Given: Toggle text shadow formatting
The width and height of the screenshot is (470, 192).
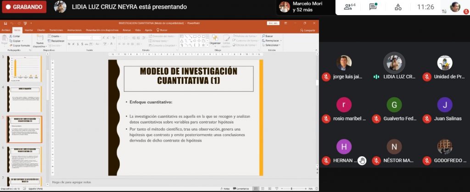Looking at the screenshot, I should [82, 44].
